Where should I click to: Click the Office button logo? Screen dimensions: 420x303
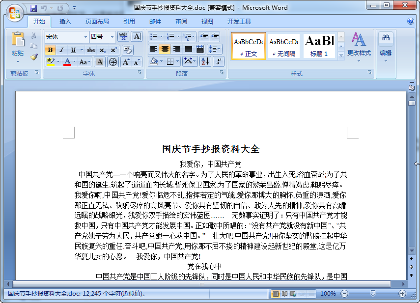click(14, 13)
